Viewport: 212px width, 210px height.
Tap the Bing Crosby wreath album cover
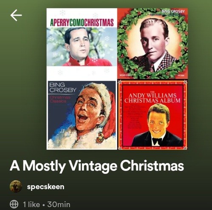pyautogui.click(x=153, y=43)
